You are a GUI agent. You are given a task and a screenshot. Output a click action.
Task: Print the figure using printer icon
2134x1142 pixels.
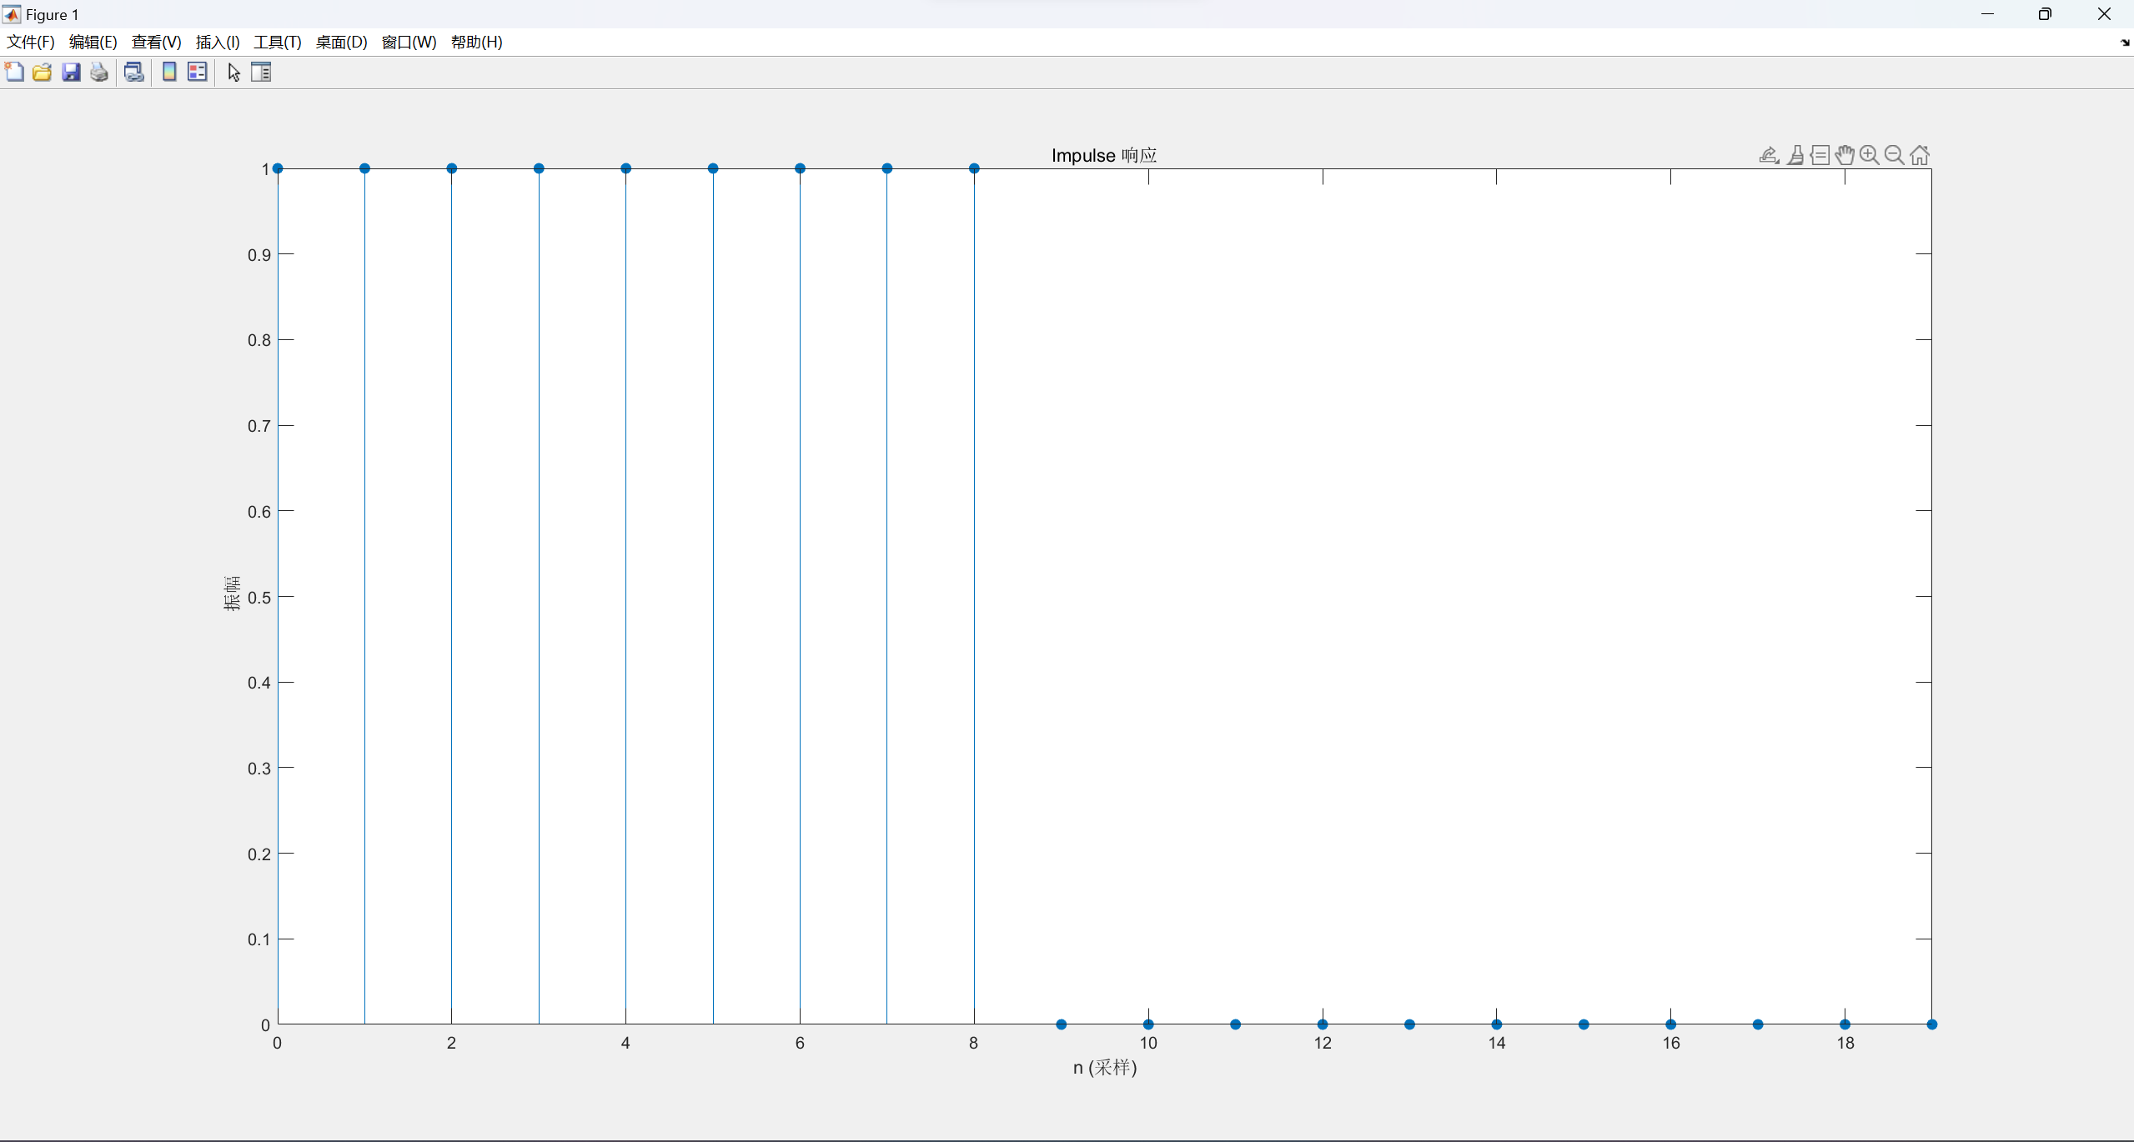[x=99, y=73]
